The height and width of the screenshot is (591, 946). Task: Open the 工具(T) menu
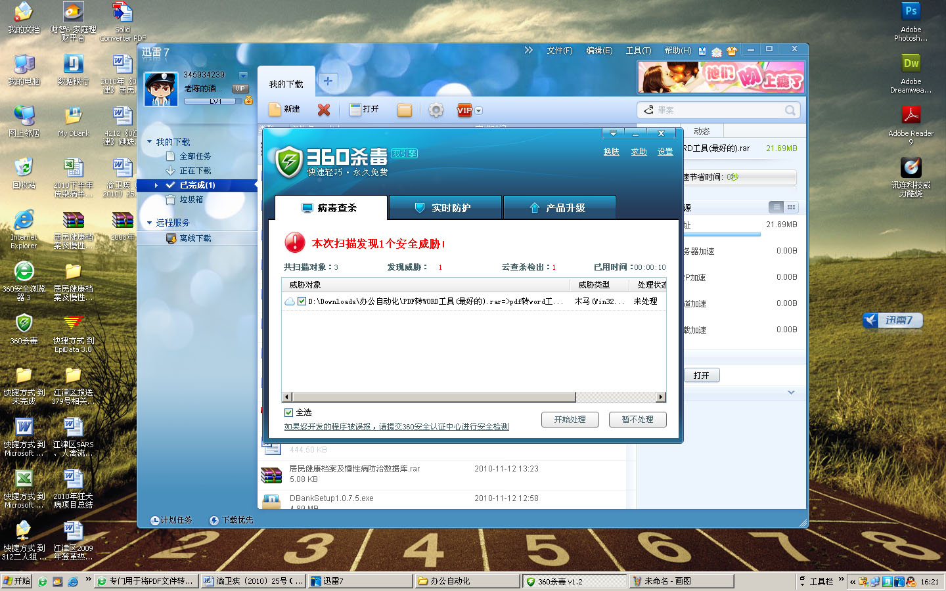pyautogui.click(x=639, y=51)
